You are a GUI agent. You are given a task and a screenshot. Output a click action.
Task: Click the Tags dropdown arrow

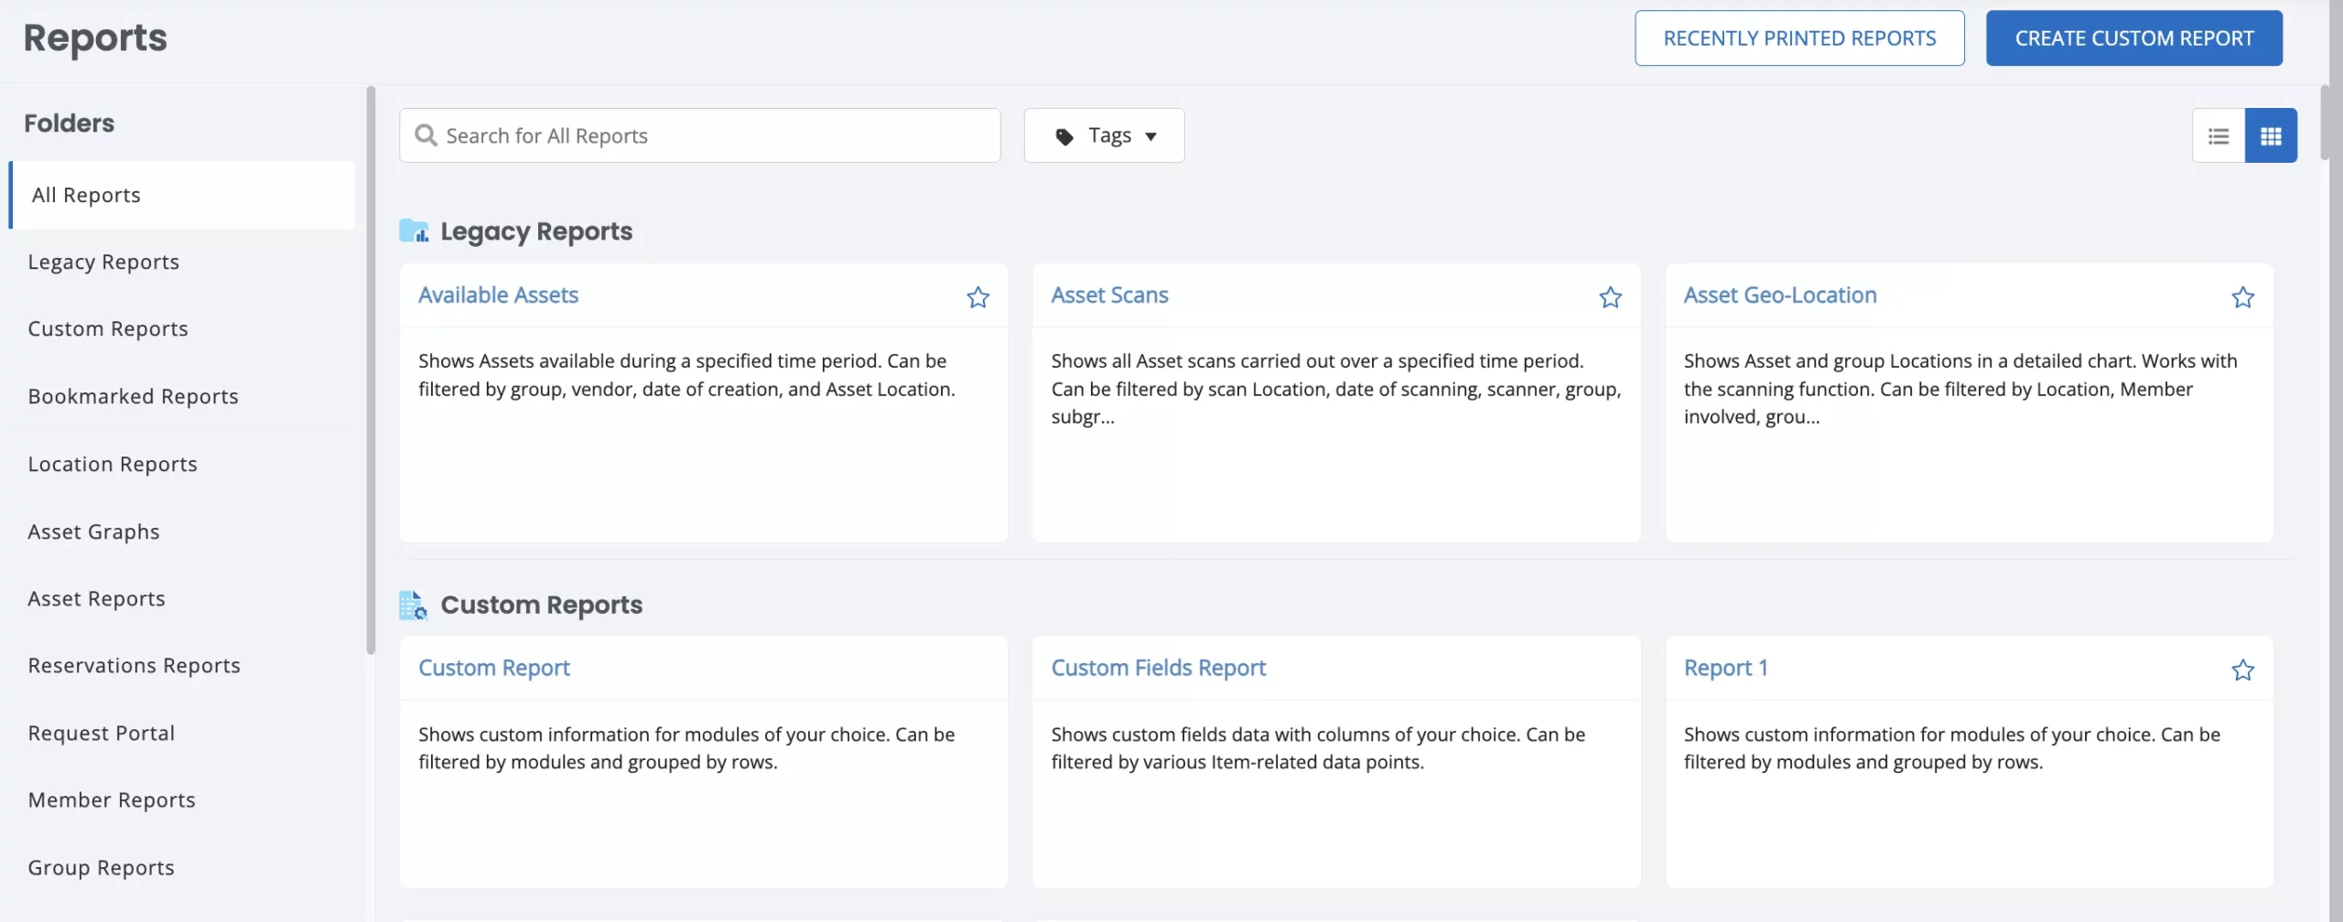click(1151, 137)
